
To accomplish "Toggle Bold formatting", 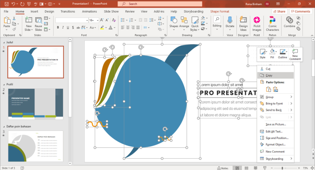I will [x=58, y=27].
